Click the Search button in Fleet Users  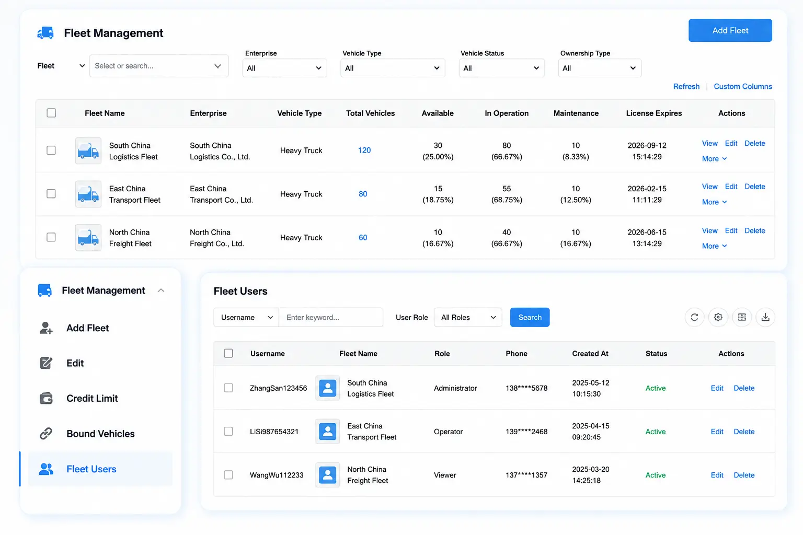point(530,317)
